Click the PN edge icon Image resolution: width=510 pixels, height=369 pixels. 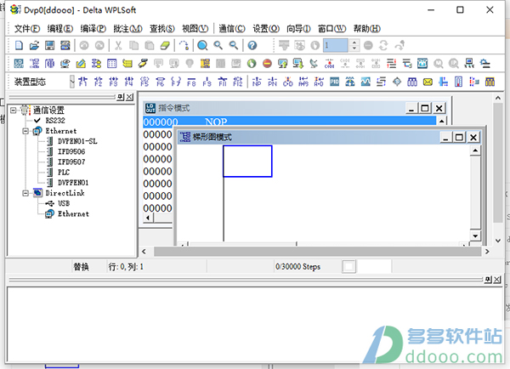coord(272,82)
